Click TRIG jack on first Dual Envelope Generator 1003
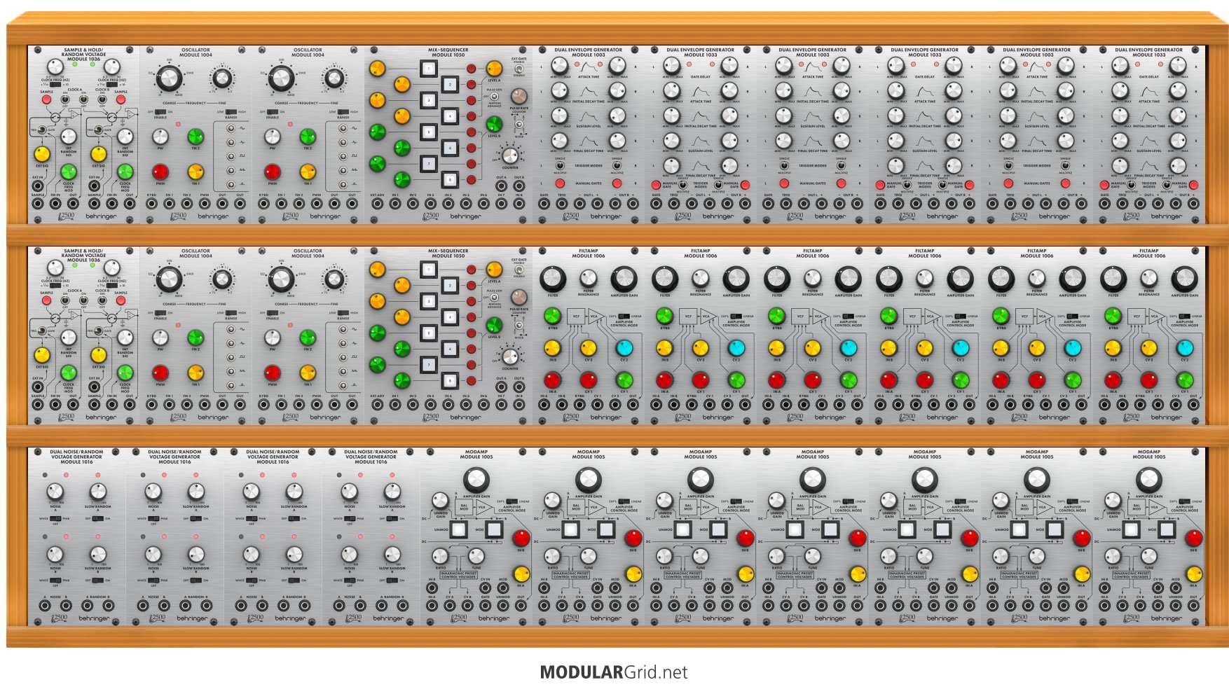This screenshot has width=1229, height=687. (562, 204)
